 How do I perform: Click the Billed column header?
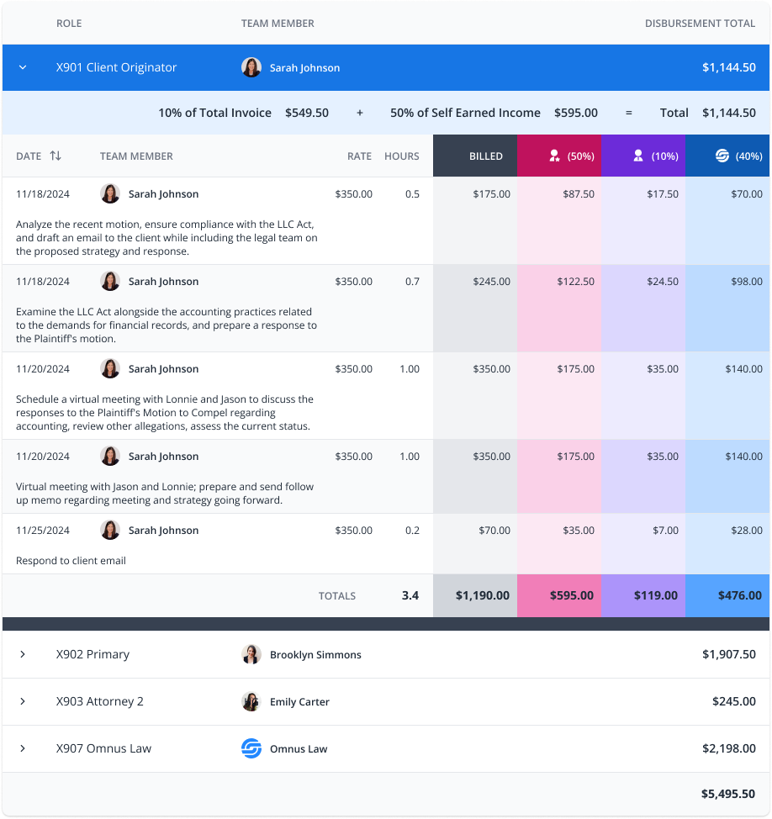(x=485, y=156)
